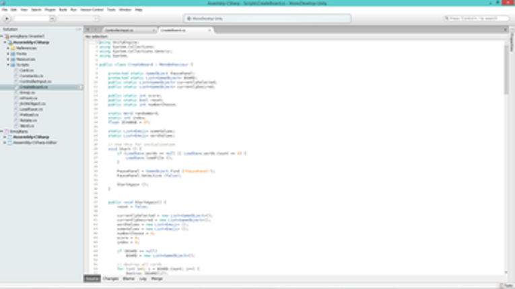Open JSONObject.cs in the solution tree
The width and height of the screenshot is (515, 289).
[32, 104]
